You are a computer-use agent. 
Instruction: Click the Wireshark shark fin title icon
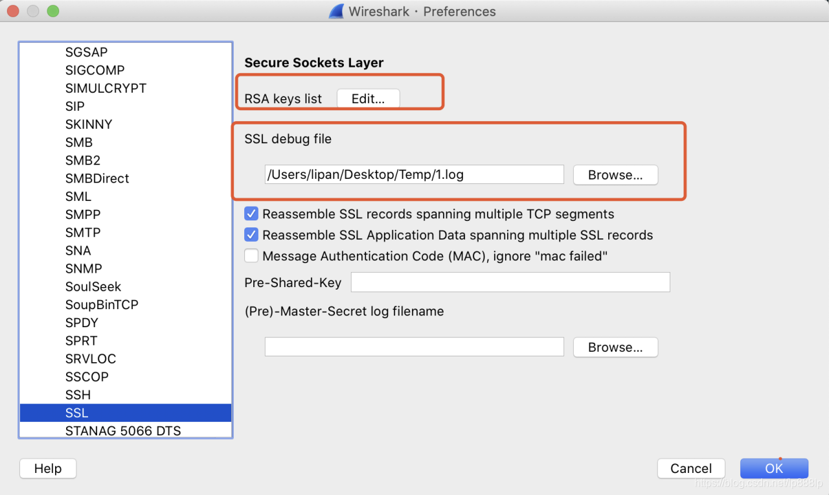[336, 11]
